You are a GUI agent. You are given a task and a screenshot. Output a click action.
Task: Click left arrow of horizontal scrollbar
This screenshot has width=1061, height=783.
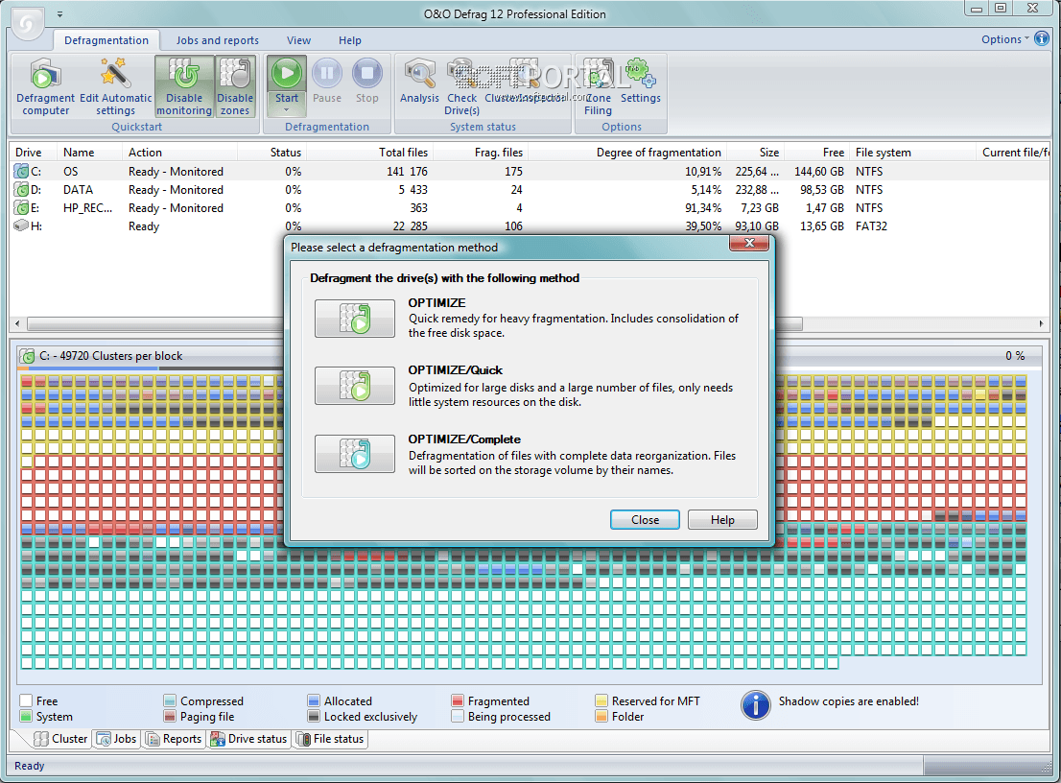click(x=17, y=323)
